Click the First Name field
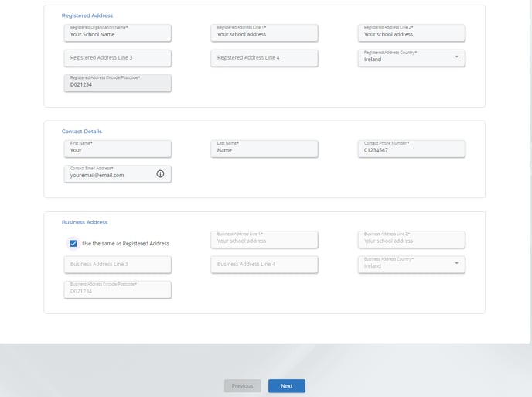This screenshot has height=397, width=532. (x=118, y=149)
